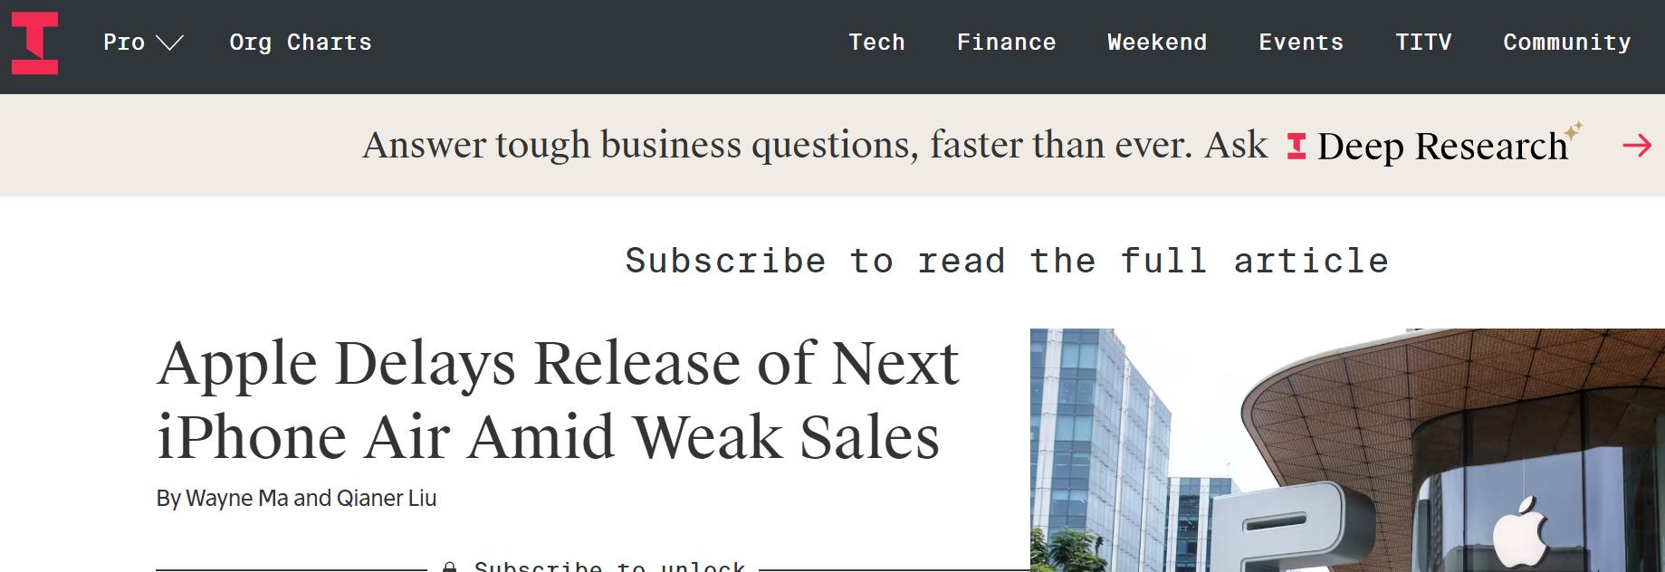Click the sparkle icon above Deep Research

(x=1574, y=131)
